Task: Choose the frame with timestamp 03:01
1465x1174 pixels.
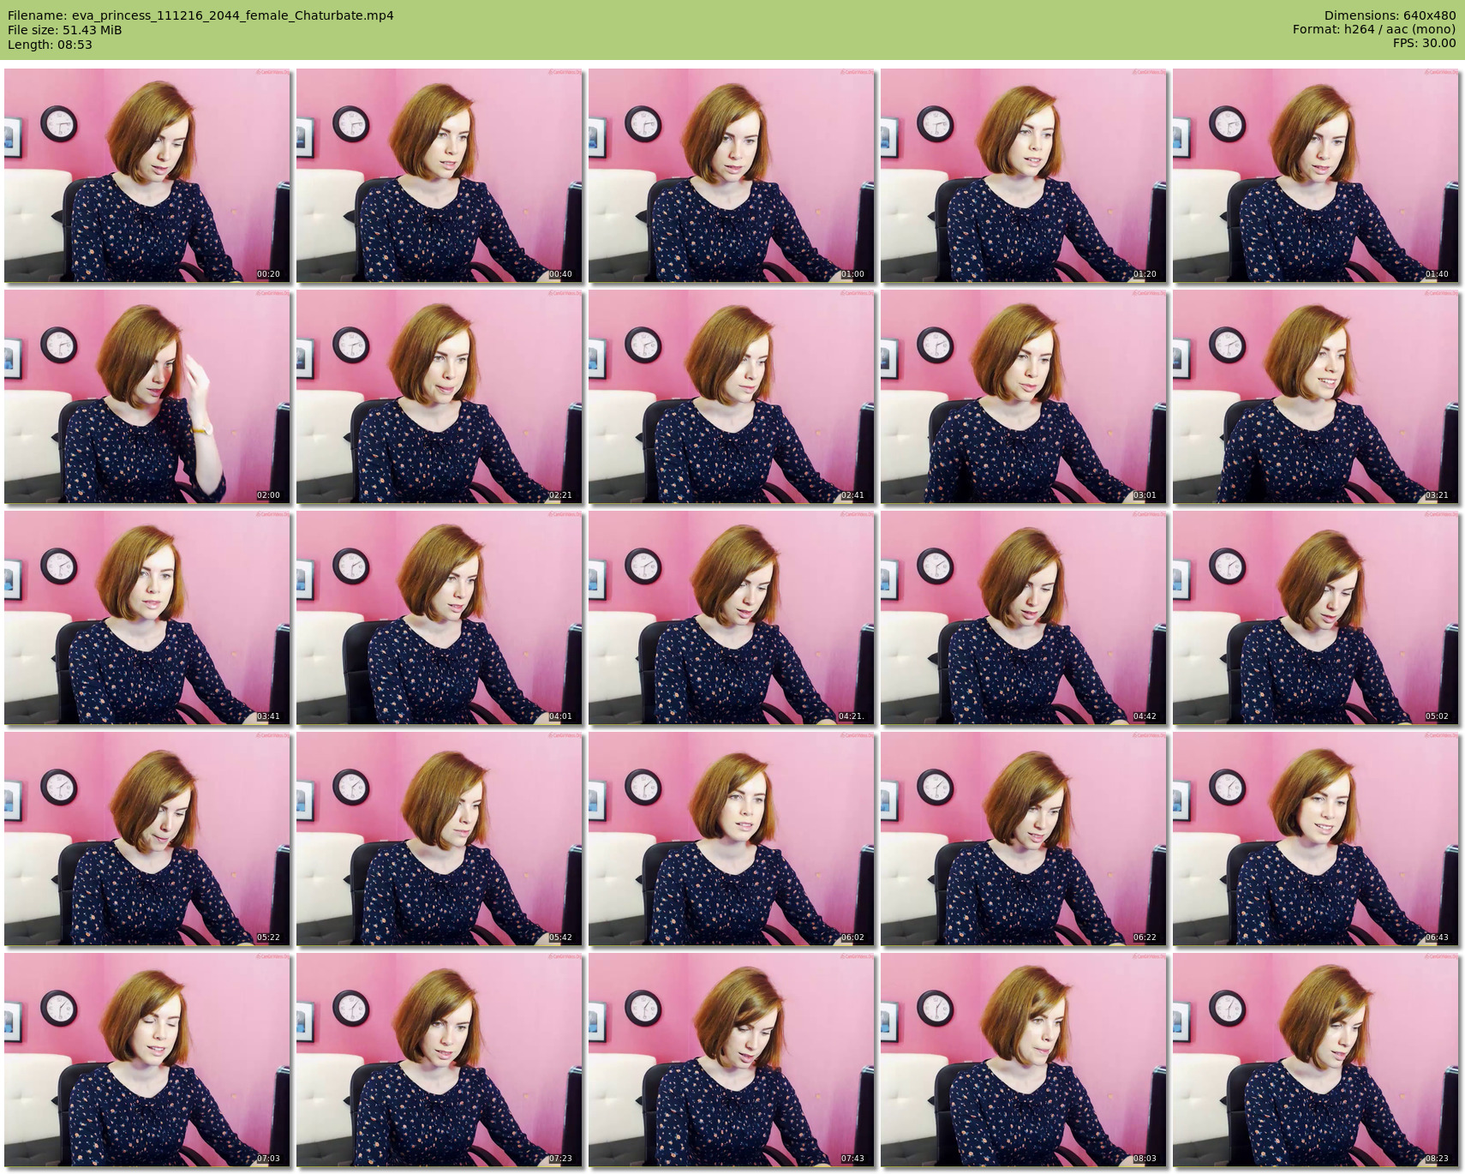Action: point(1024,397)
